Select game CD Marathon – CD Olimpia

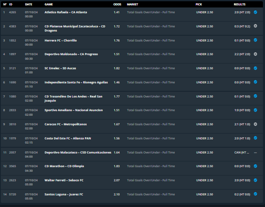tap(64, 166)
